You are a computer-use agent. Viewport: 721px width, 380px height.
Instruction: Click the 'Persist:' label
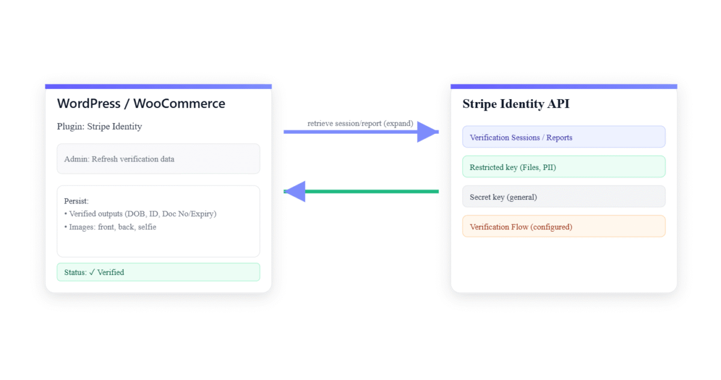pyautogui.click(x=76, y=201)
